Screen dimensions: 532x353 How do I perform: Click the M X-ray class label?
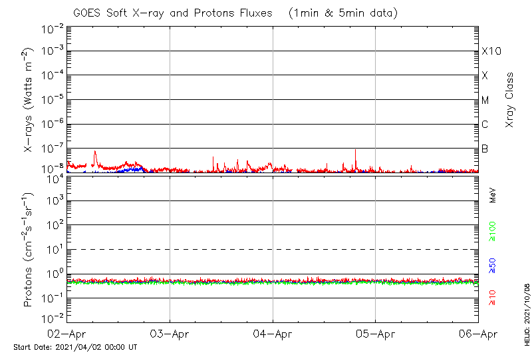click(x=485, y=101)
